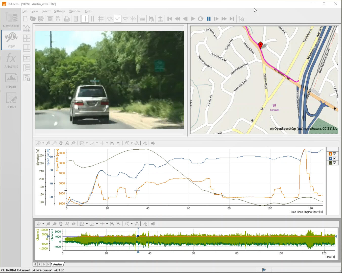Open the Settings menu

(59, 11)
